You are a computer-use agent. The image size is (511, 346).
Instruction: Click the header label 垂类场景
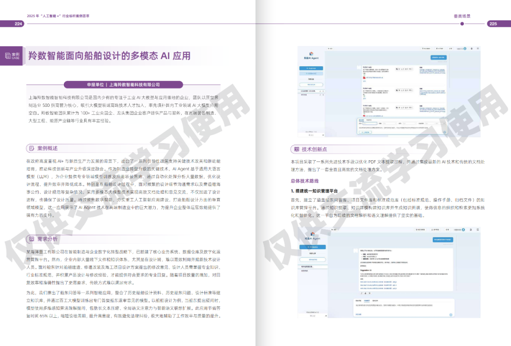coord(462,16)
